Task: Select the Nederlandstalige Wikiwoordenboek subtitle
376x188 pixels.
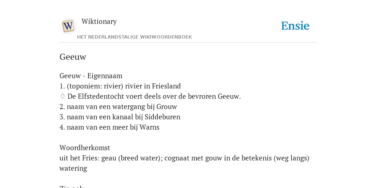Action: [x=134, y=37]
